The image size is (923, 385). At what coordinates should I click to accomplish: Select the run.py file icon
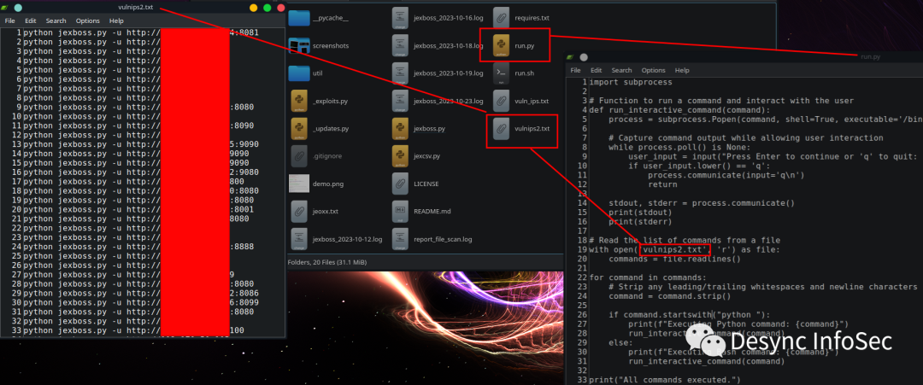(x=502, y=45)
